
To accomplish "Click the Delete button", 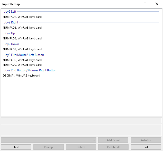I will tap(81, 147).
